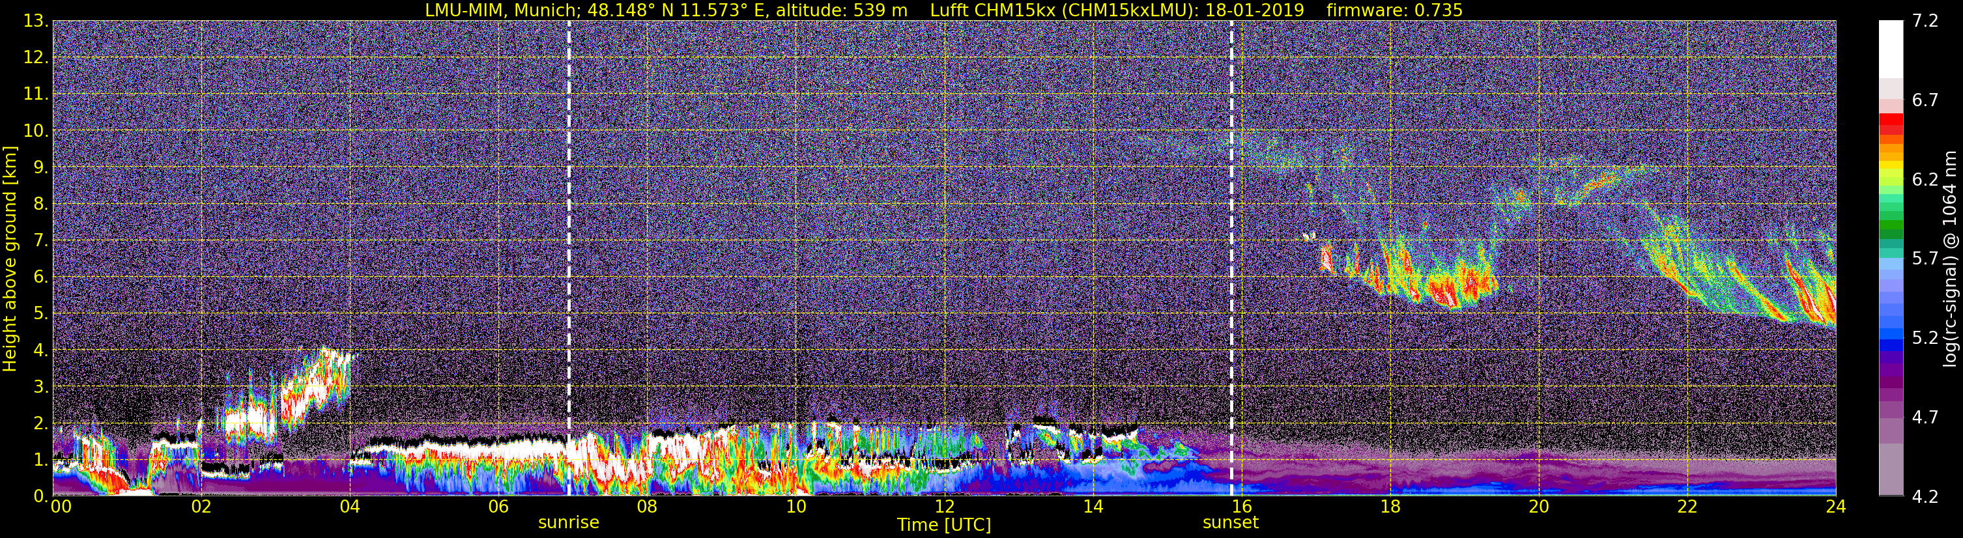Click the colorbar value 5.2
The image size is (1963, 538).
point(1925,338)
